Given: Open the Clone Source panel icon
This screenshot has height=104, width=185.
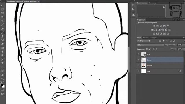Looking at the screenshot, I should [x=133, y=15].
